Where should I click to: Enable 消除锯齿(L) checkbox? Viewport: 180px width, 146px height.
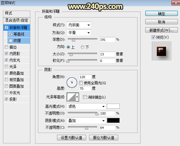click(85, 97)
